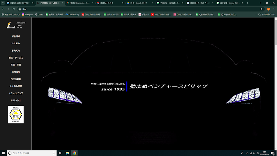Close the Gmail メール tab
The width and height of the screenshot is (277, 156).
(123, 3)
